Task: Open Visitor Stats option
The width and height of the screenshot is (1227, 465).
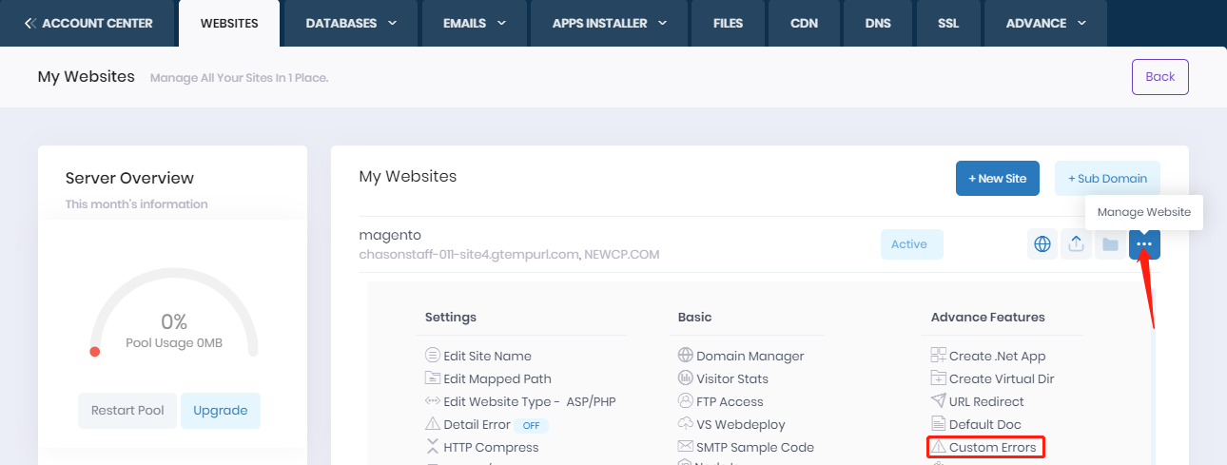Action: [x=731, y=378]
